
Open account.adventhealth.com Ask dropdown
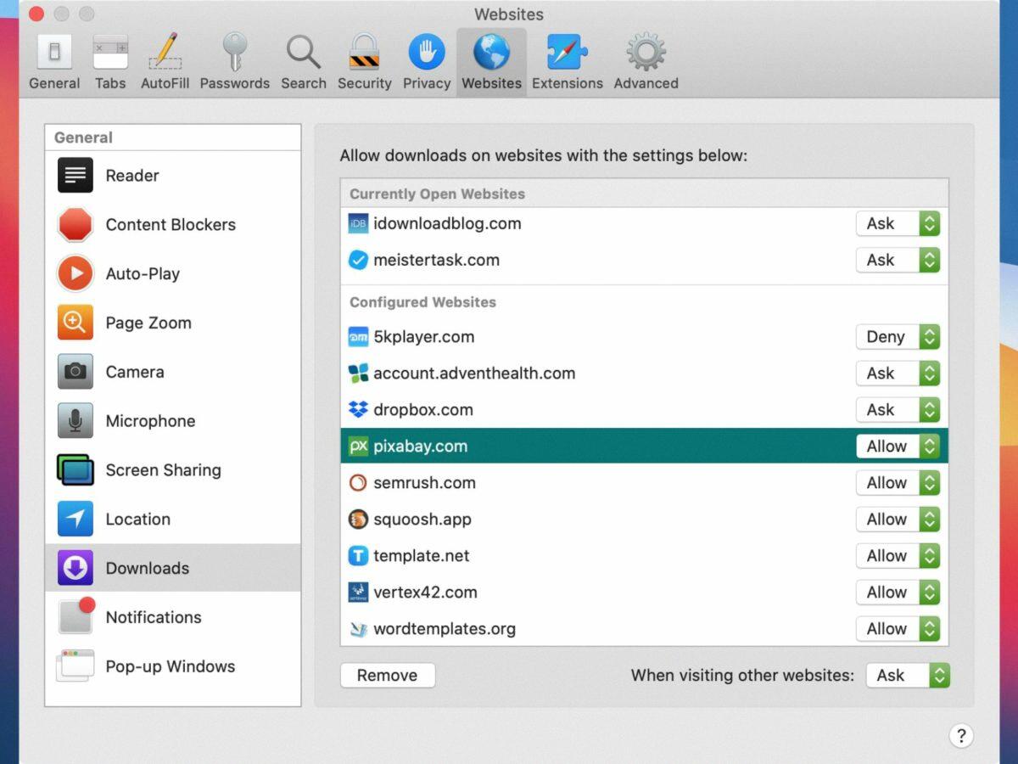coord(898,374)
